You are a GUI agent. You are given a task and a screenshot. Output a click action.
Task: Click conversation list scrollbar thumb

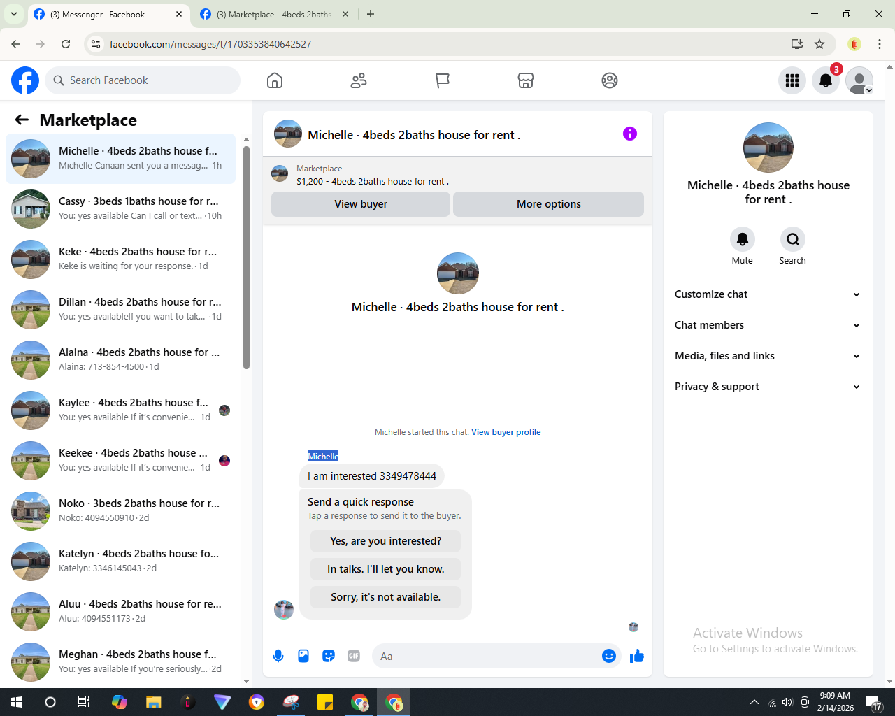(x=246, y=257)
